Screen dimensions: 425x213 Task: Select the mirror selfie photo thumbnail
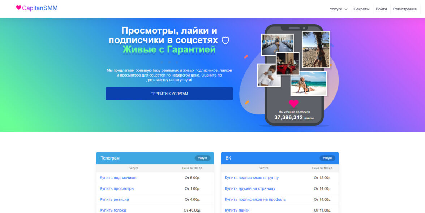click(x=269, y=75)
